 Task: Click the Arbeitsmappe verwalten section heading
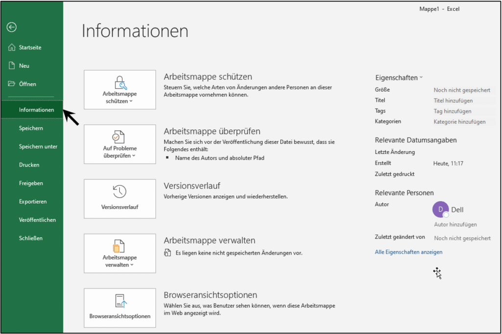[x=209, y=240]
